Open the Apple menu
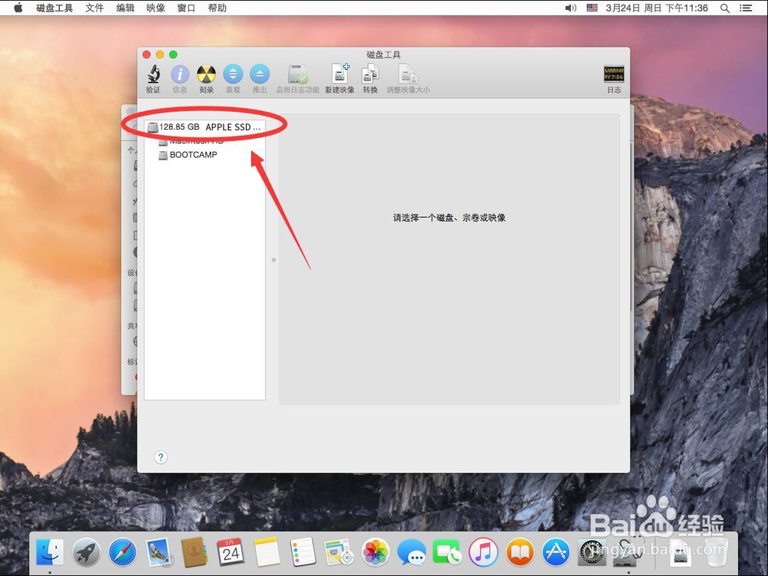Image resolution: width=768 pixels, height=576 pixels. (18, 8)
